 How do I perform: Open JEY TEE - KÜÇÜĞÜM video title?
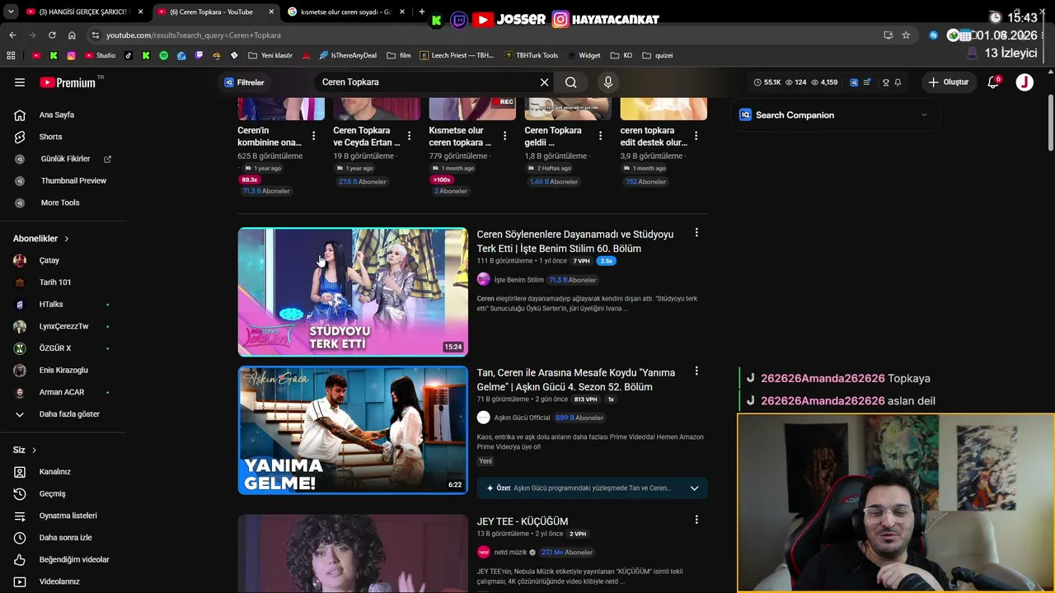pyautogui.click(x=523, y=521)
